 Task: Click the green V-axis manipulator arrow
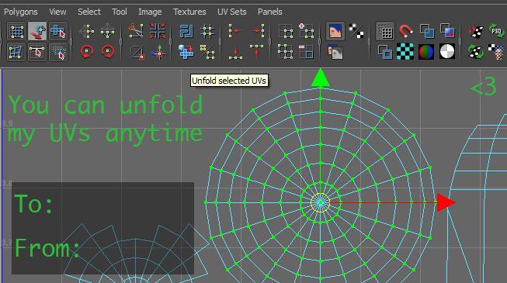click(x=321, y=78)
